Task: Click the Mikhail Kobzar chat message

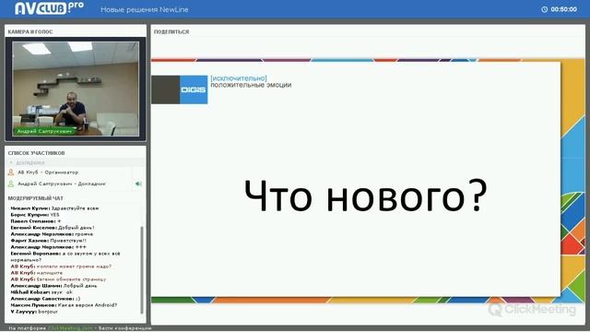Action: tap(41, 292)
